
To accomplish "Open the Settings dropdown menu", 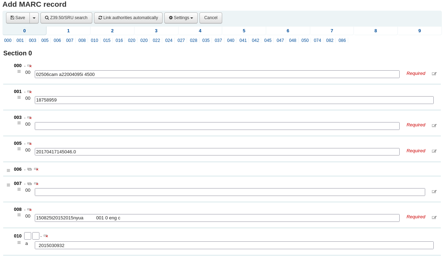I will coord(181,18).
